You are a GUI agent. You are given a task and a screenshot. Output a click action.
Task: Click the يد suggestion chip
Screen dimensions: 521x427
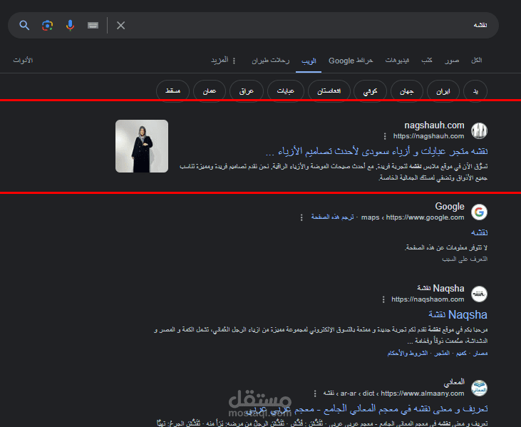(475, 91)
